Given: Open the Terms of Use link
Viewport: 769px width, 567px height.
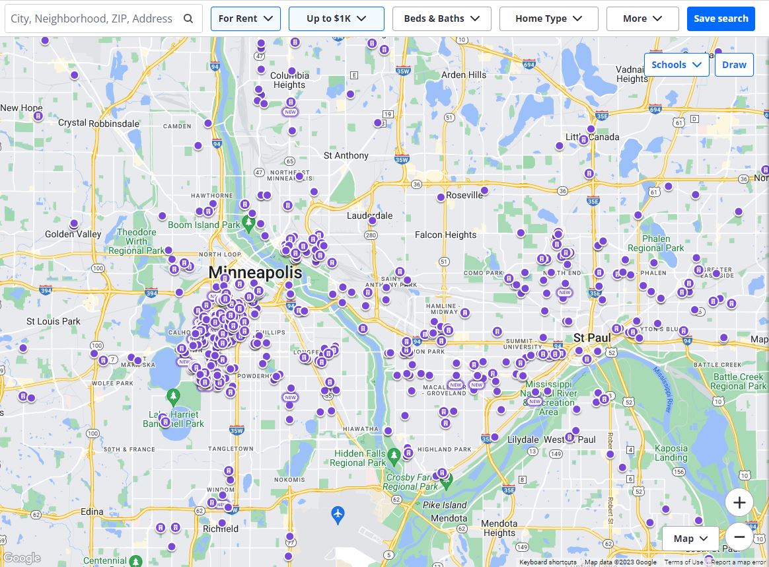Looking at the screenshot, I should point(683,562).
